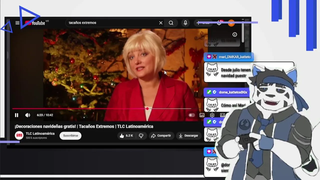Click the dome_kattetoxBGx chat username

pyautogui.click(x=233, y=92)
